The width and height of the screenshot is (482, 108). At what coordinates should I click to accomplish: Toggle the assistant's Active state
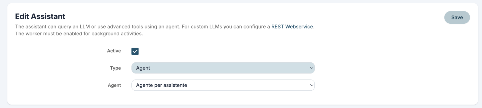(x=135, y=51)
